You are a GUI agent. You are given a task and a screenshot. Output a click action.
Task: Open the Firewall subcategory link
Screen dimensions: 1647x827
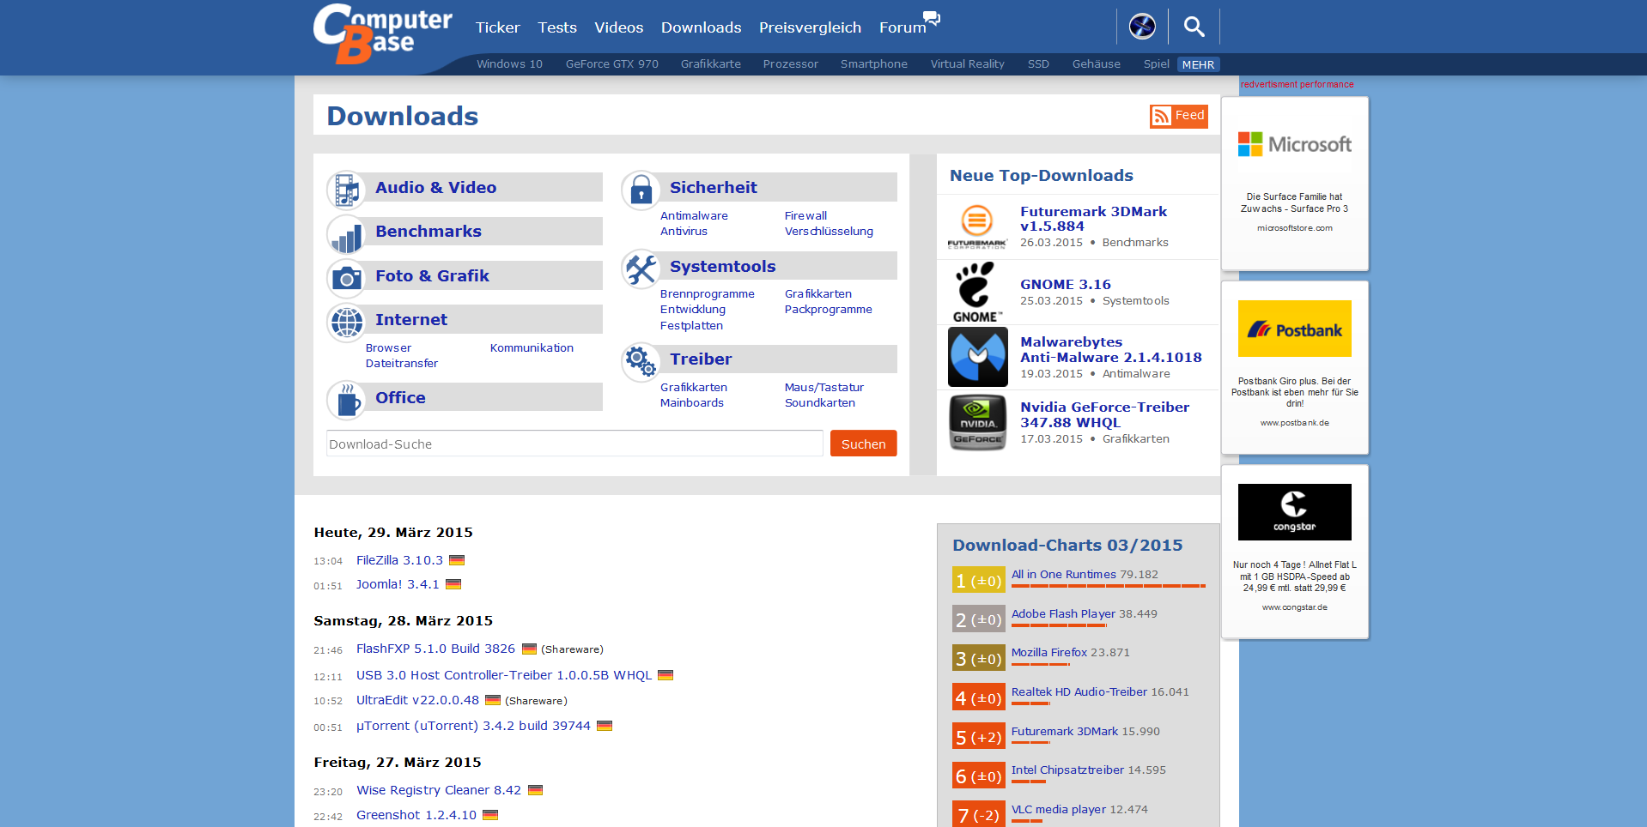coord(806,216)
